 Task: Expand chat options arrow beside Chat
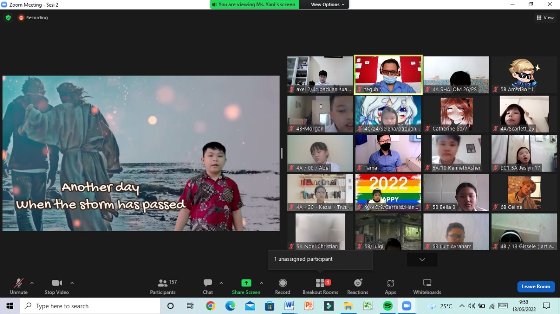pos(221,283)
